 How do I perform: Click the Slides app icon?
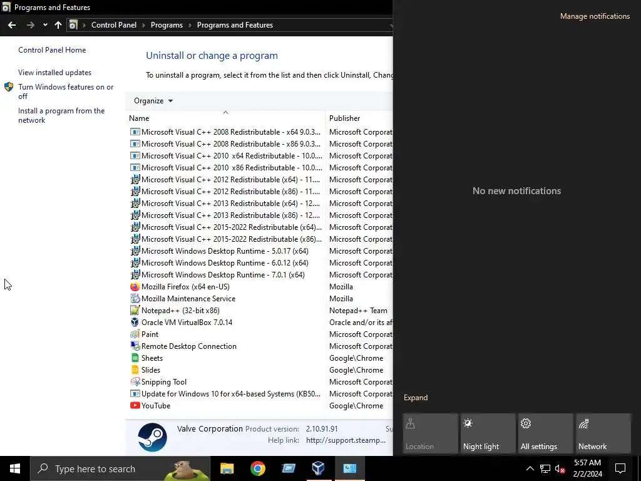(x=135, y=370)
